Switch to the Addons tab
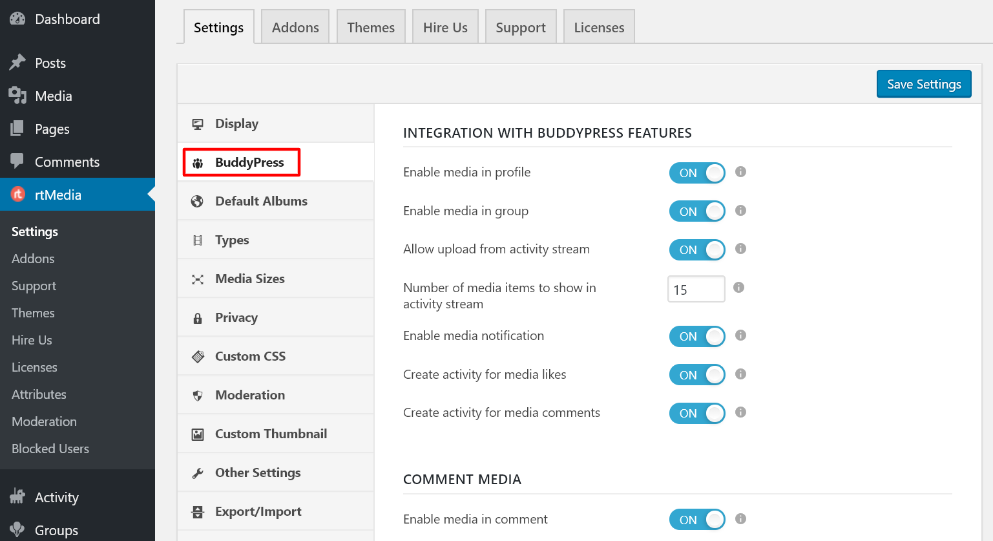The width and height of the screenshot is (993, 541). coord(295,27)
